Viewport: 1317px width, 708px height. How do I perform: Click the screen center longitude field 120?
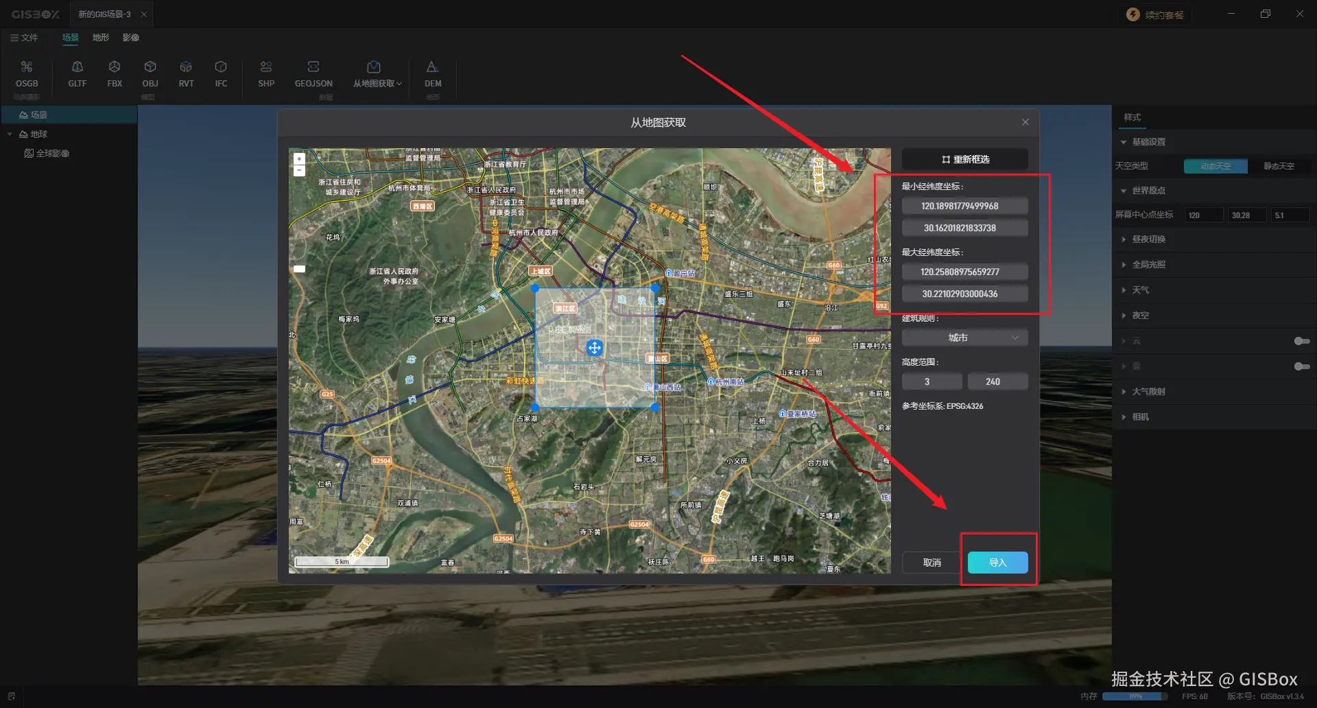(1204, 215)
